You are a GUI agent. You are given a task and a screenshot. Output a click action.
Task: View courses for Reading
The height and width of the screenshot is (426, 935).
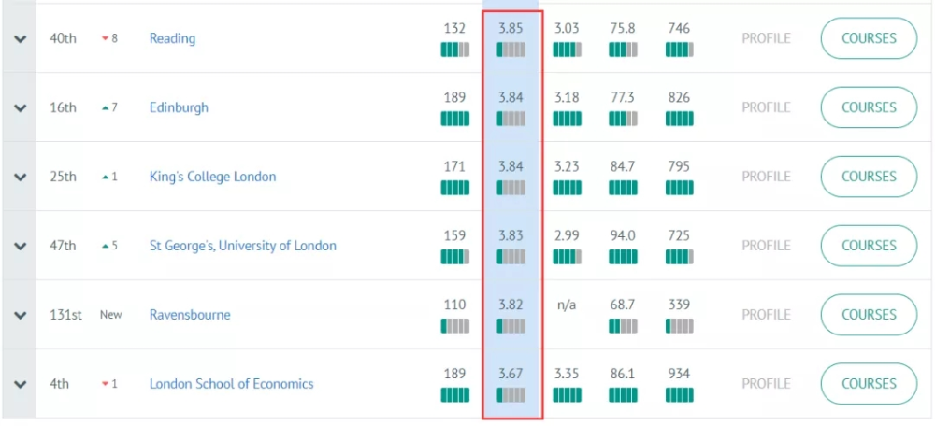point(869,38)
